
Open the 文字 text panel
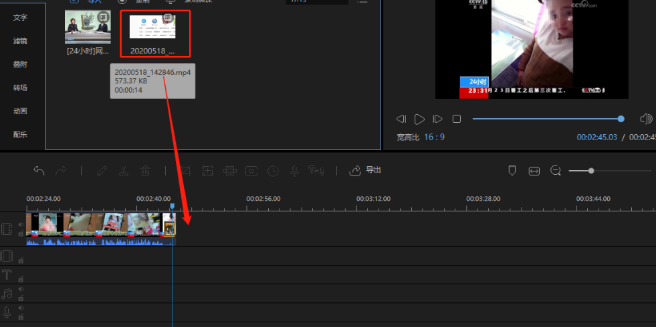tap(20, 18)
